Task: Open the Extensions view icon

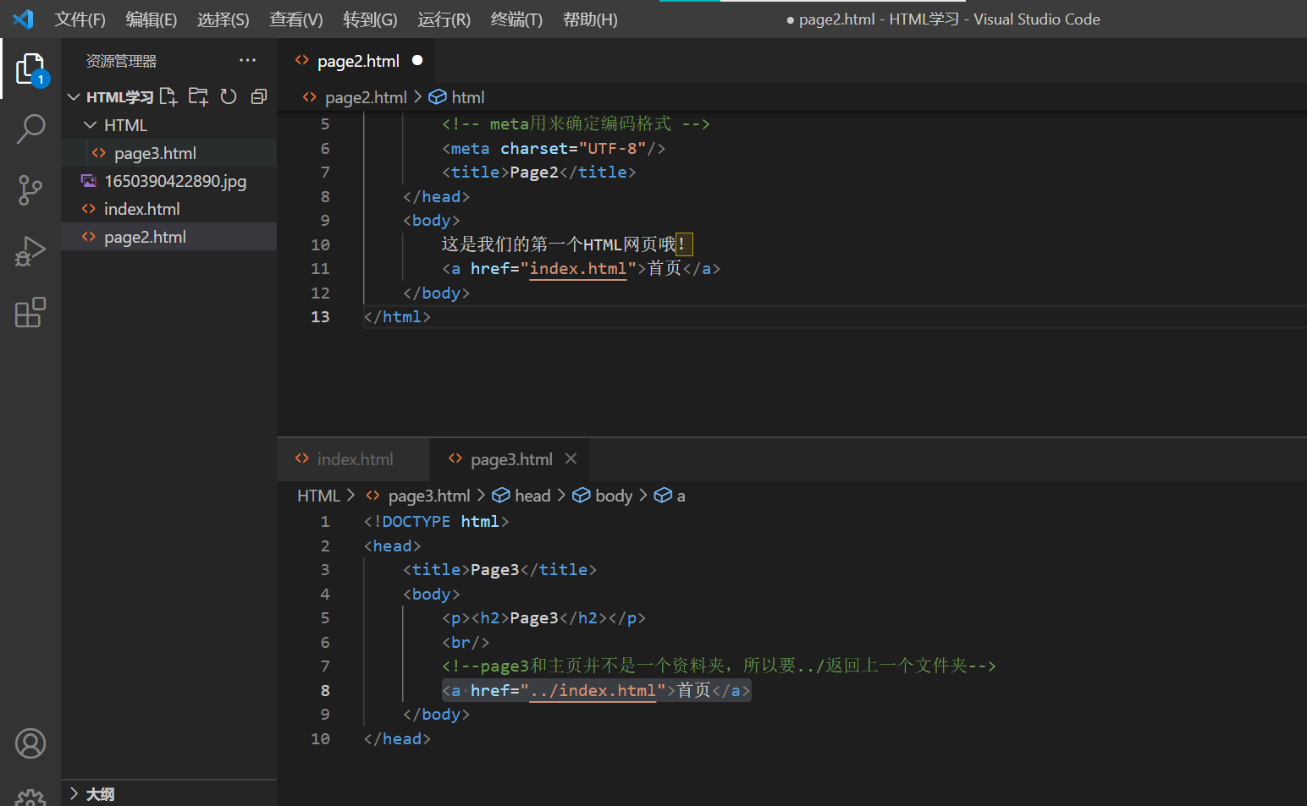Action: [x=30, y=312]
